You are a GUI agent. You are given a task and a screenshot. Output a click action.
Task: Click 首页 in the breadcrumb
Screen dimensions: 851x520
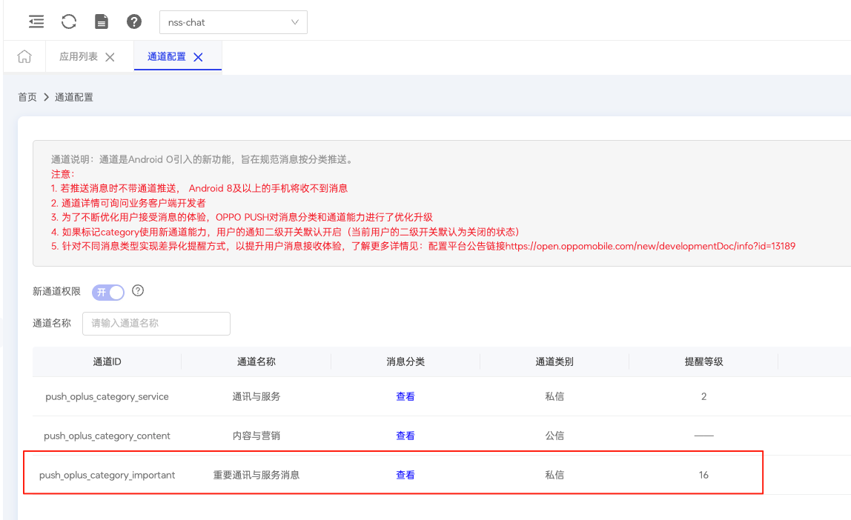pos(27,97)
